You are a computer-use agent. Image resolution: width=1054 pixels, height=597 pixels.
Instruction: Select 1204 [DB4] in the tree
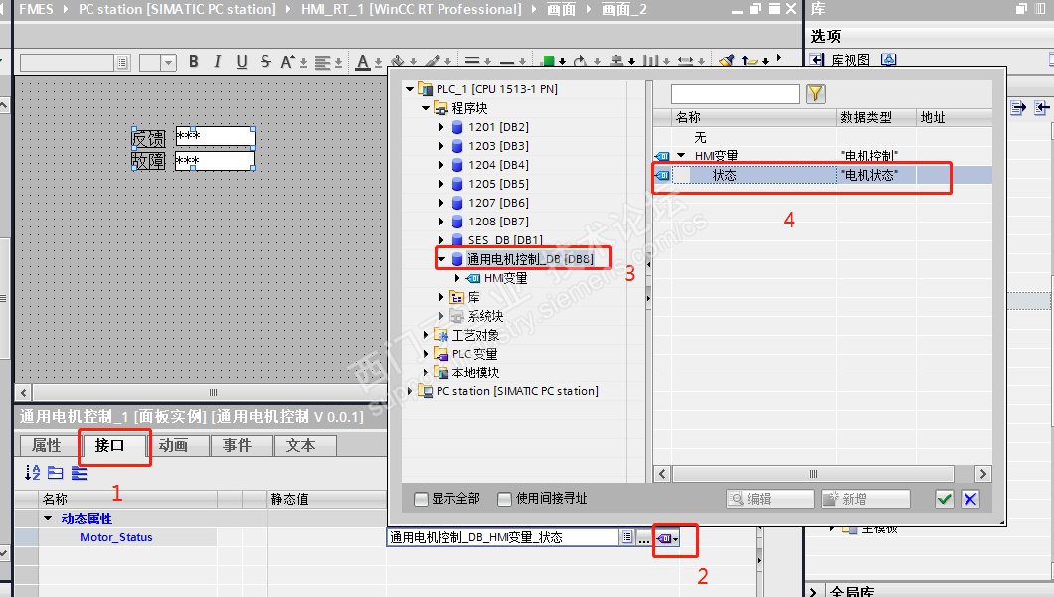pos(498,165)
